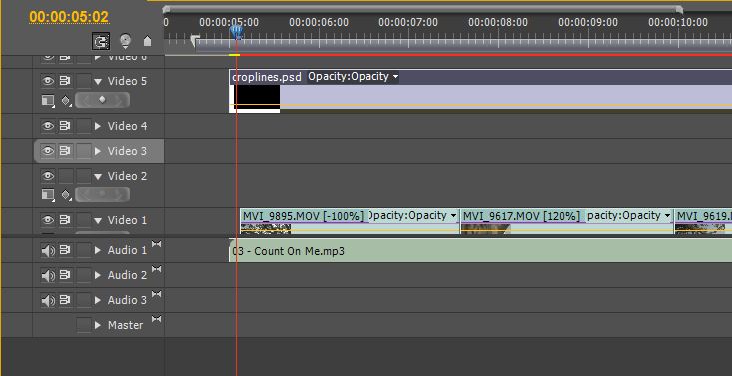Select the Video 3 track header

[99, 151]
